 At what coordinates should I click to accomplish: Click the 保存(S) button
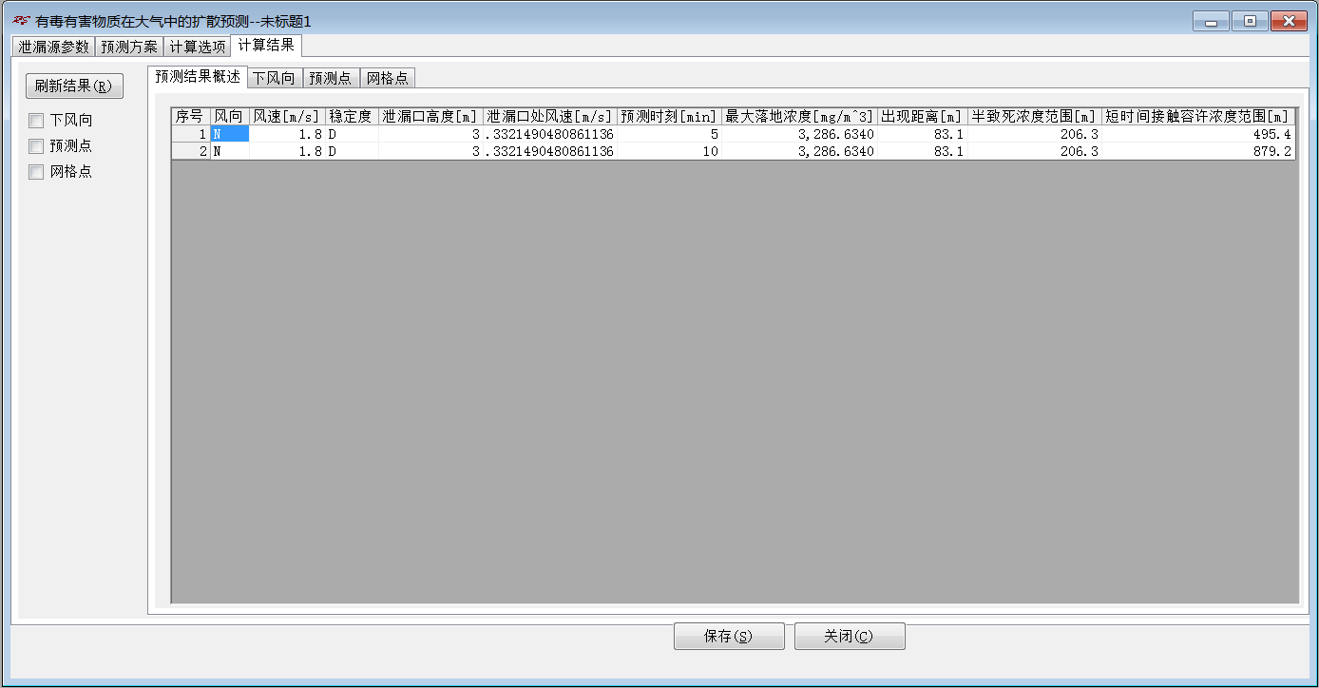tap(729, 637)
